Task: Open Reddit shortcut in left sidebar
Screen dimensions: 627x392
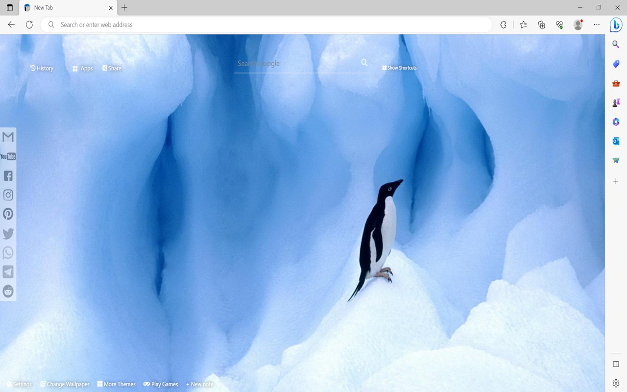Action: (x=8, y=291)
